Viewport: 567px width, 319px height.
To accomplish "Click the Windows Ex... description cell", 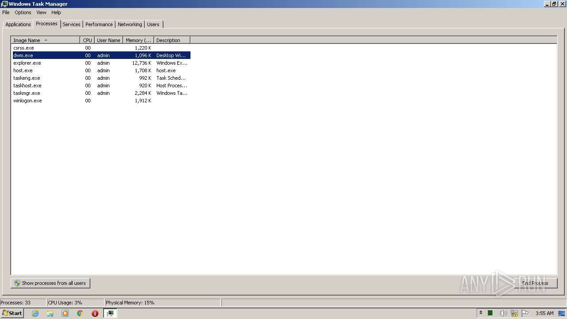I will click(172, 63).
